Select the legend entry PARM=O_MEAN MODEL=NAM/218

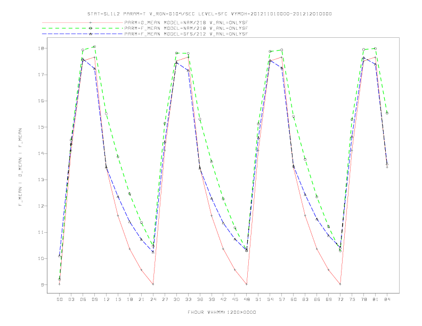186,23
